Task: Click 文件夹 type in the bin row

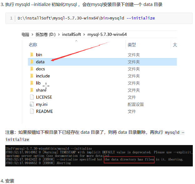Action: [134, 55]
